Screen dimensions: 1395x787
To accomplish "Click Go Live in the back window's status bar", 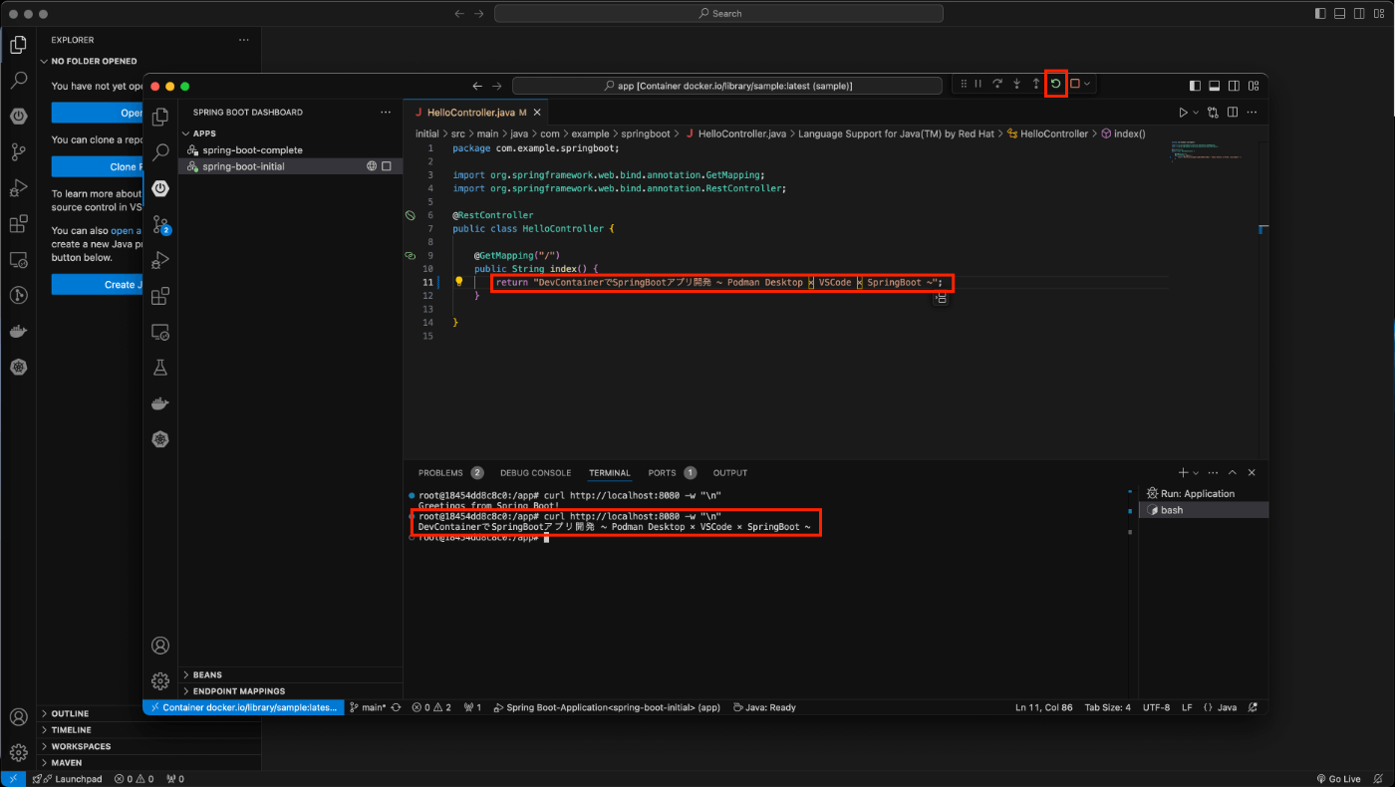I will tap(1338, 779).
